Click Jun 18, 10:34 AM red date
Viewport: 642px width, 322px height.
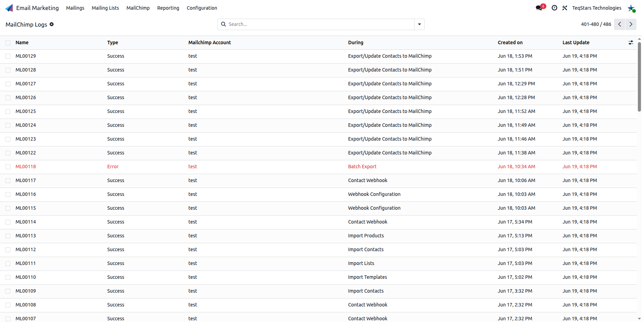(x=516, y=167)
